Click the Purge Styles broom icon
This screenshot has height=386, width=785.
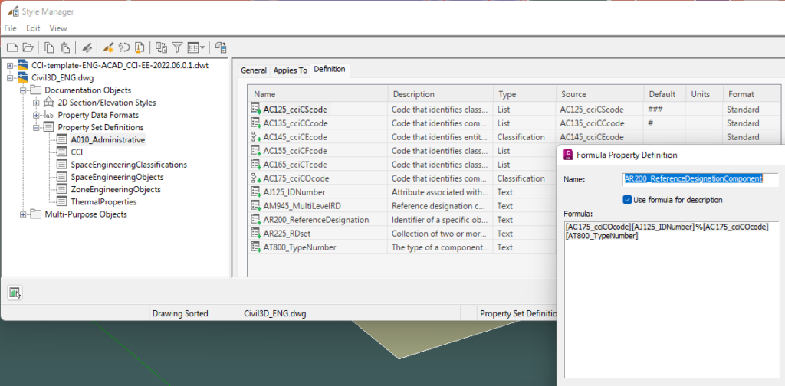pos(140,47)
